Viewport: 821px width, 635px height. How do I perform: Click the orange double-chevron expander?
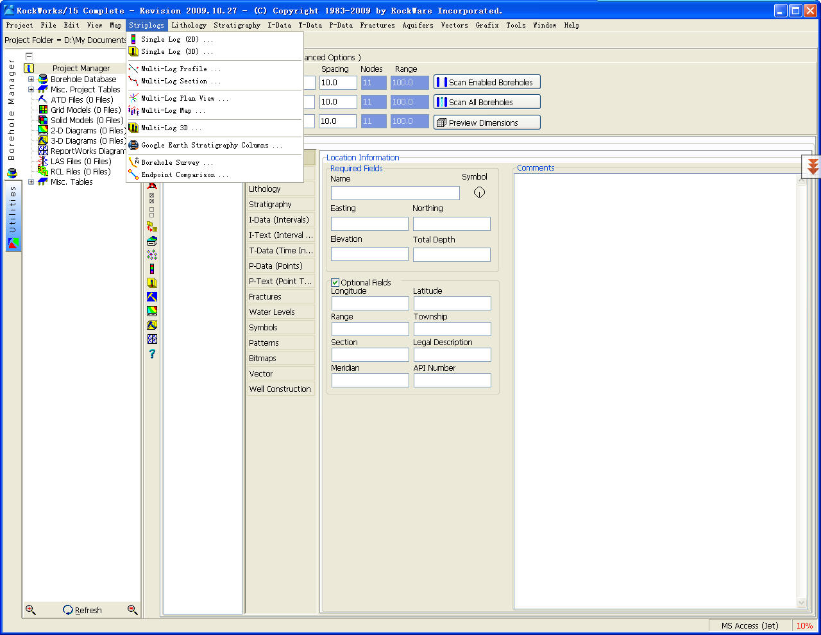[813, 167]
